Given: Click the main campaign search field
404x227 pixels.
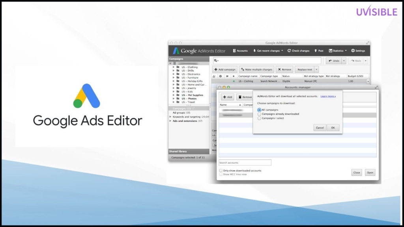Looking at the screenshot, I should click(267, 61).
